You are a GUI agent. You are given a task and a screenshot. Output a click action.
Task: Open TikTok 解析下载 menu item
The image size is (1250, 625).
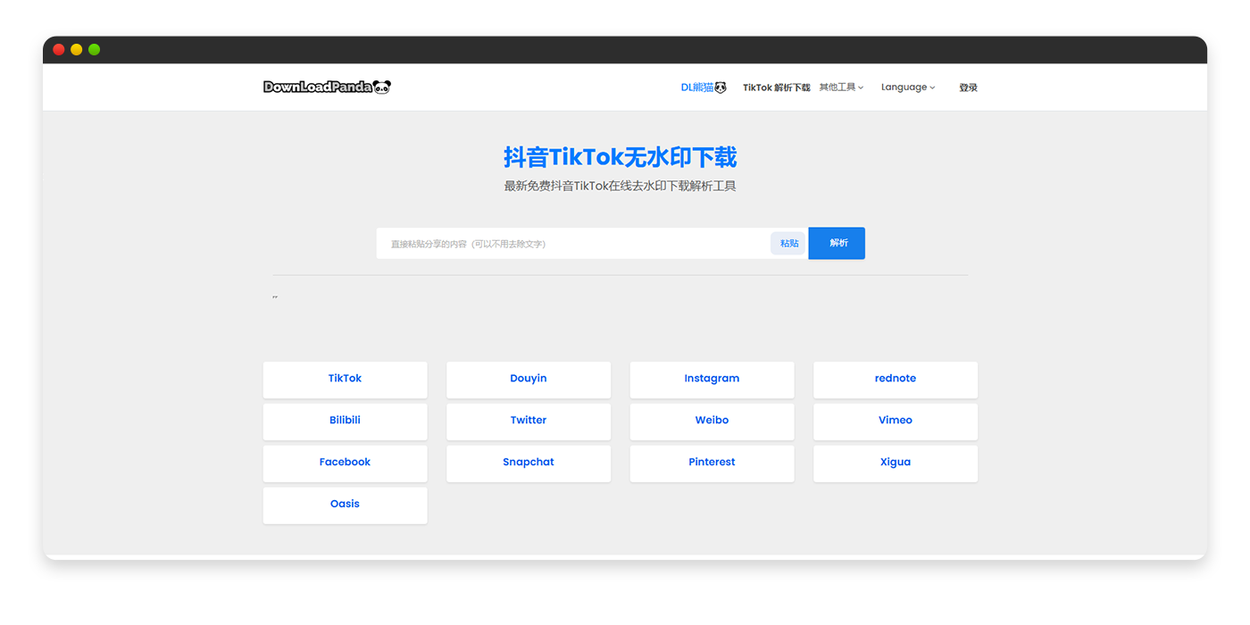click(x=776, y=87)
